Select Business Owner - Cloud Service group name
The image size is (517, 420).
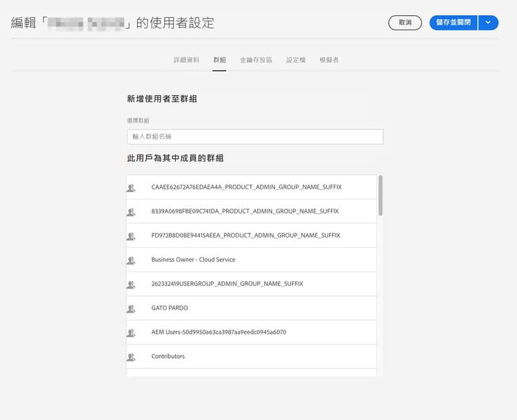click(x=193, y=260)
